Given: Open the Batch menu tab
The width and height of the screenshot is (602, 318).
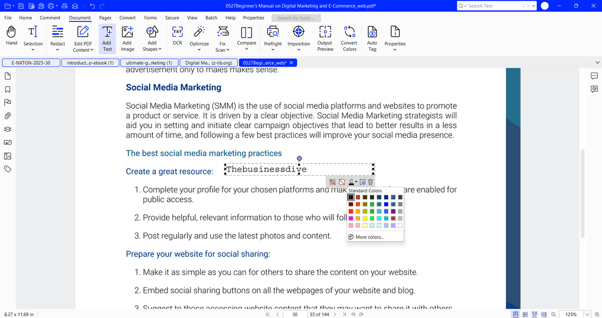Looking at the screenshot, I should point(211,18).
